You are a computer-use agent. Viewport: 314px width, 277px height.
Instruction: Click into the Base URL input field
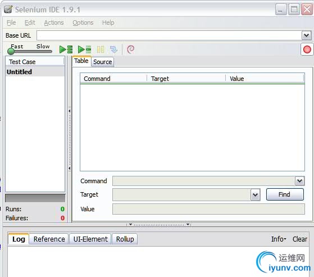pos(169,35)
